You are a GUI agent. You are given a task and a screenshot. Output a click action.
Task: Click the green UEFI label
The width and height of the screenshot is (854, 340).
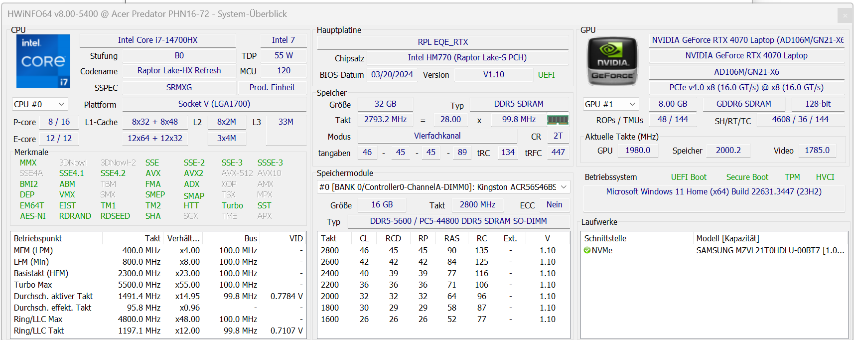point(546,75)
